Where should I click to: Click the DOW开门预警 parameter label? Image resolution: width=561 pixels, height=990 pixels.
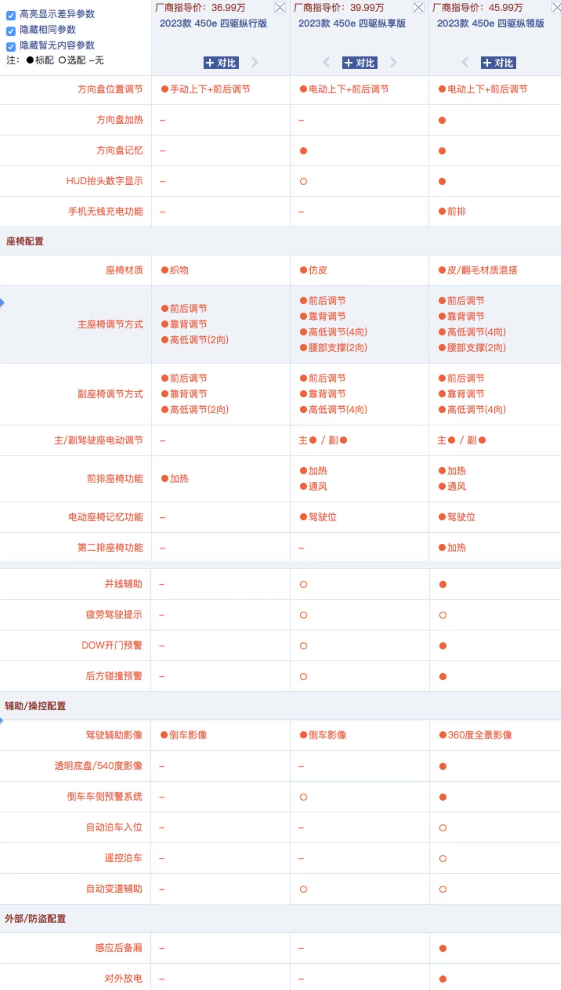[x=112, y=646]
